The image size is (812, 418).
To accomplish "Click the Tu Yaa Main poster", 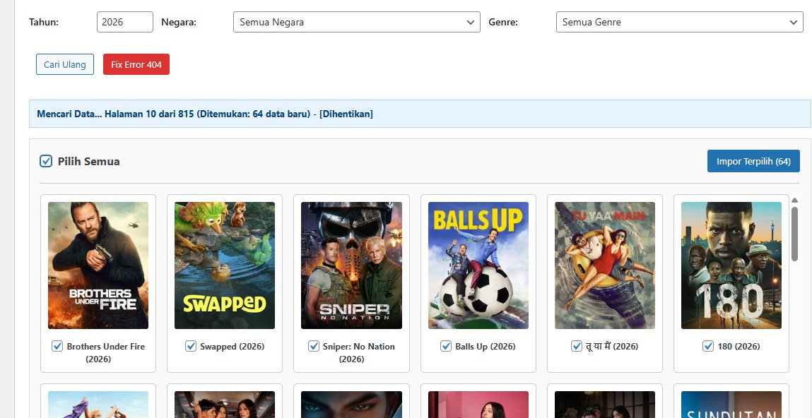I will pos(605,265).
